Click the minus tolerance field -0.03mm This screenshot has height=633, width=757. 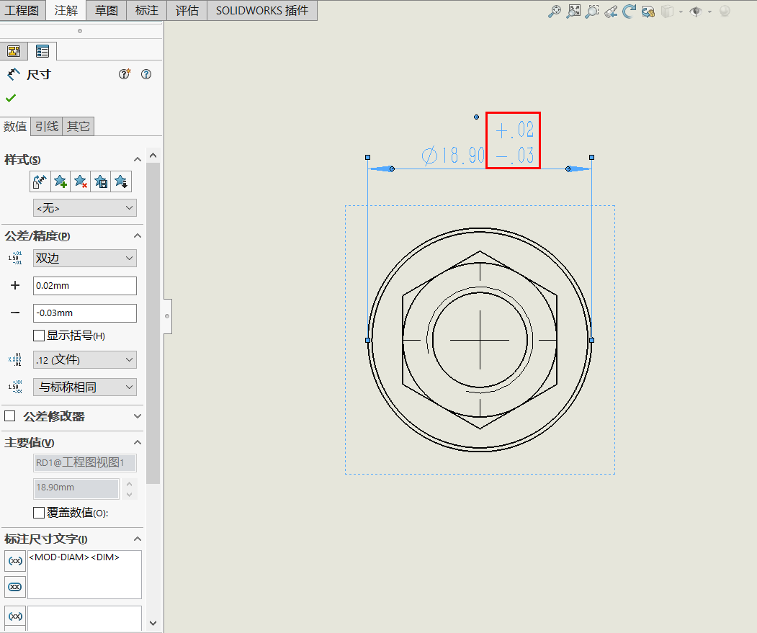[84, 313]
